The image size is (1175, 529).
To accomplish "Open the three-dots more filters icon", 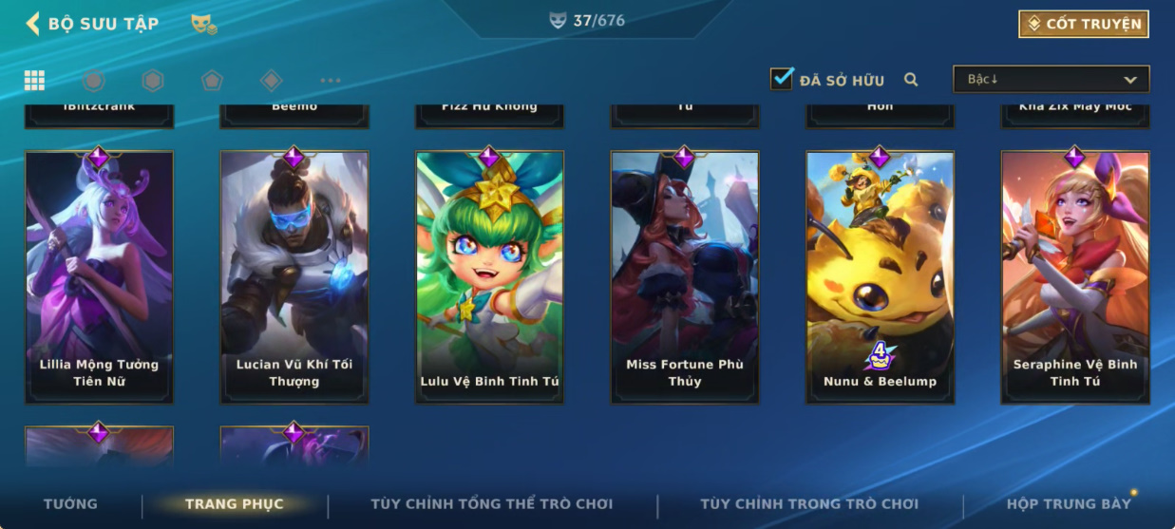I will coord(331,81).
